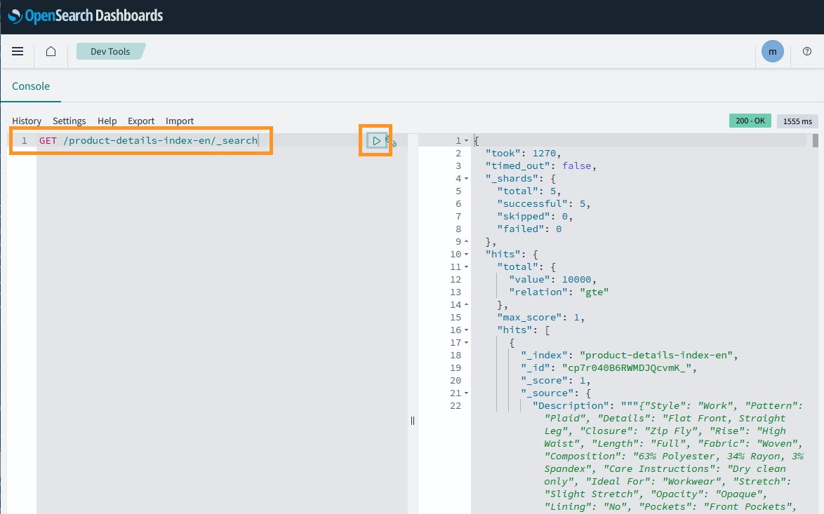The image size is (824, 514).
Task: Collapse the _shards block at line 4
Action: pyautogui.click(x=466, y=179)
